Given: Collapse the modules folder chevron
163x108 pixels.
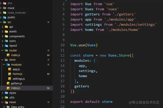Looking at the screenshot, I should (4, 65).
